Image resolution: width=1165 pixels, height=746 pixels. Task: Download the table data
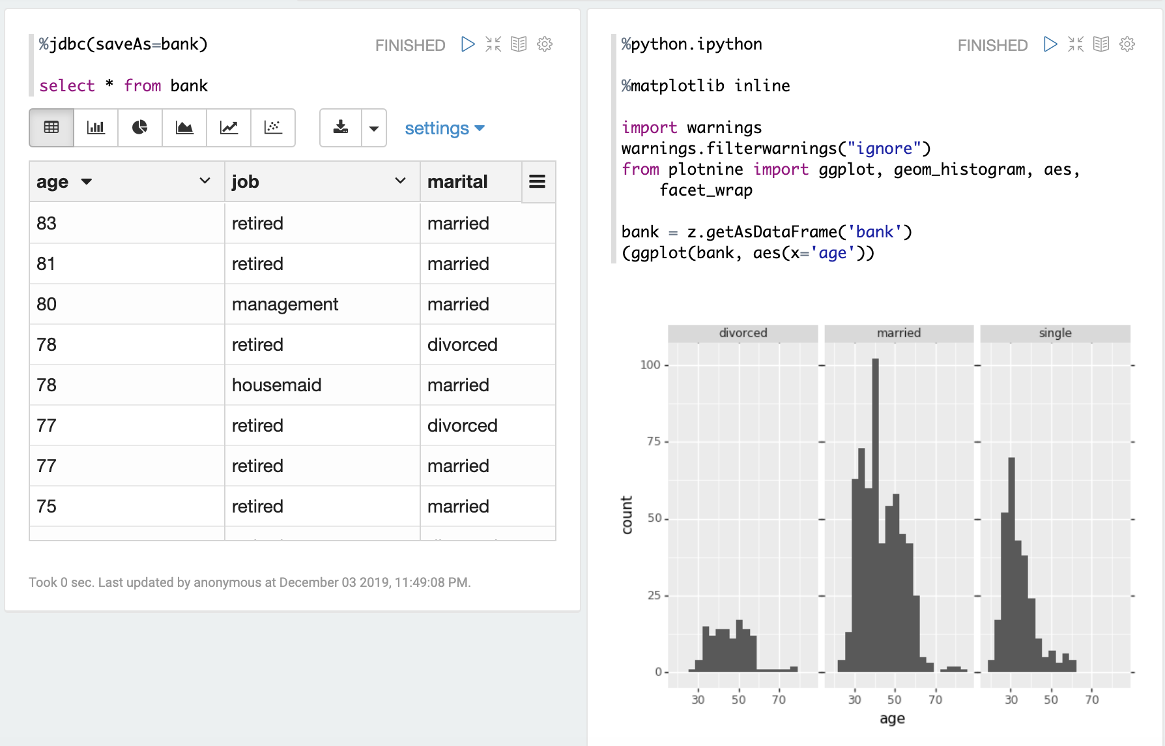pyautogui.click(x=341, y=128)
